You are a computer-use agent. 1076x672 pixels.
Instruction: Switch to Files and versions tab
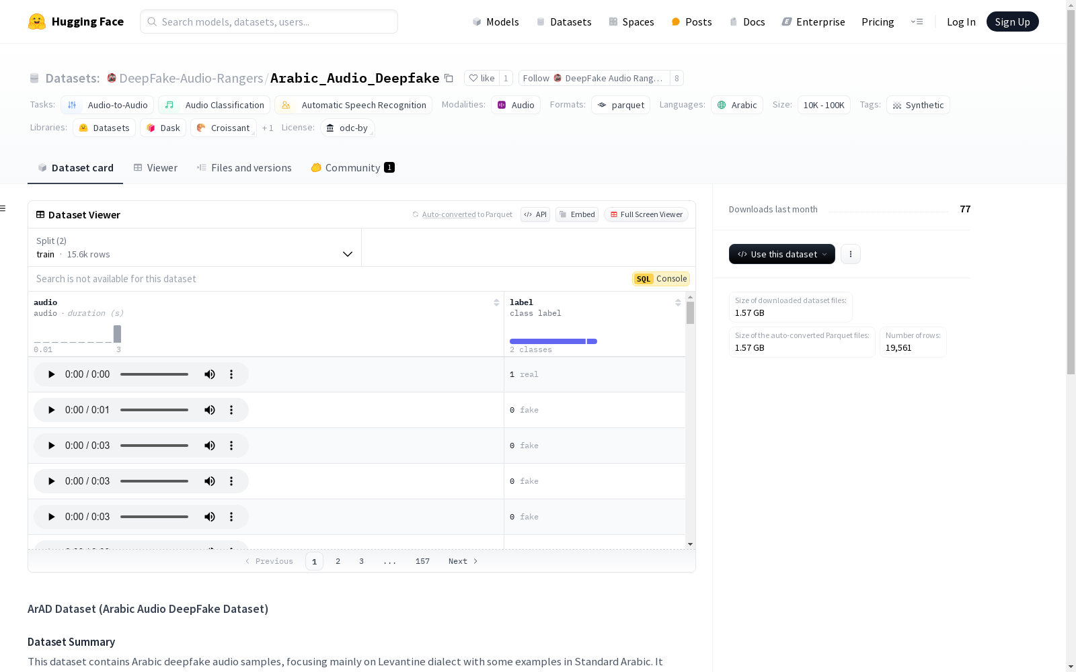coord(244,167)
